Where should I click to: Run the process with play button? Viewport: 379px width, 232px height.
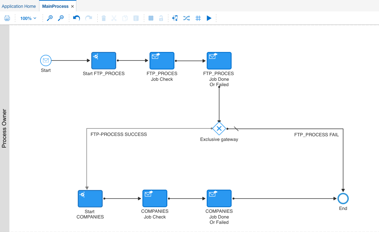tap(209, 18)
